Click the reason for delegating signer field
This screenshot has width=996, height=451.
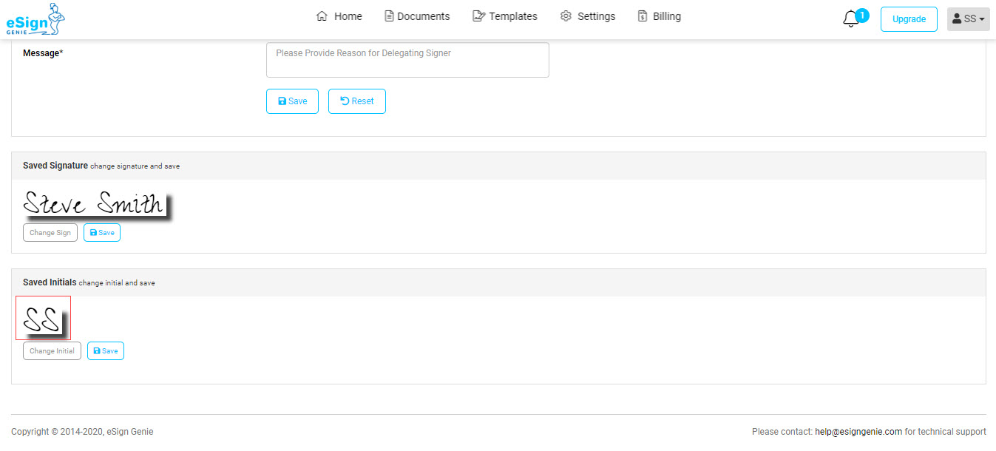pos(407,60)
